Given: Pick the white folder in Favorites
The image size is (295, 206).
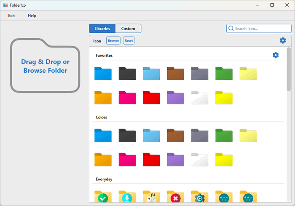Looking at the screenshot, I should (200, 98).
